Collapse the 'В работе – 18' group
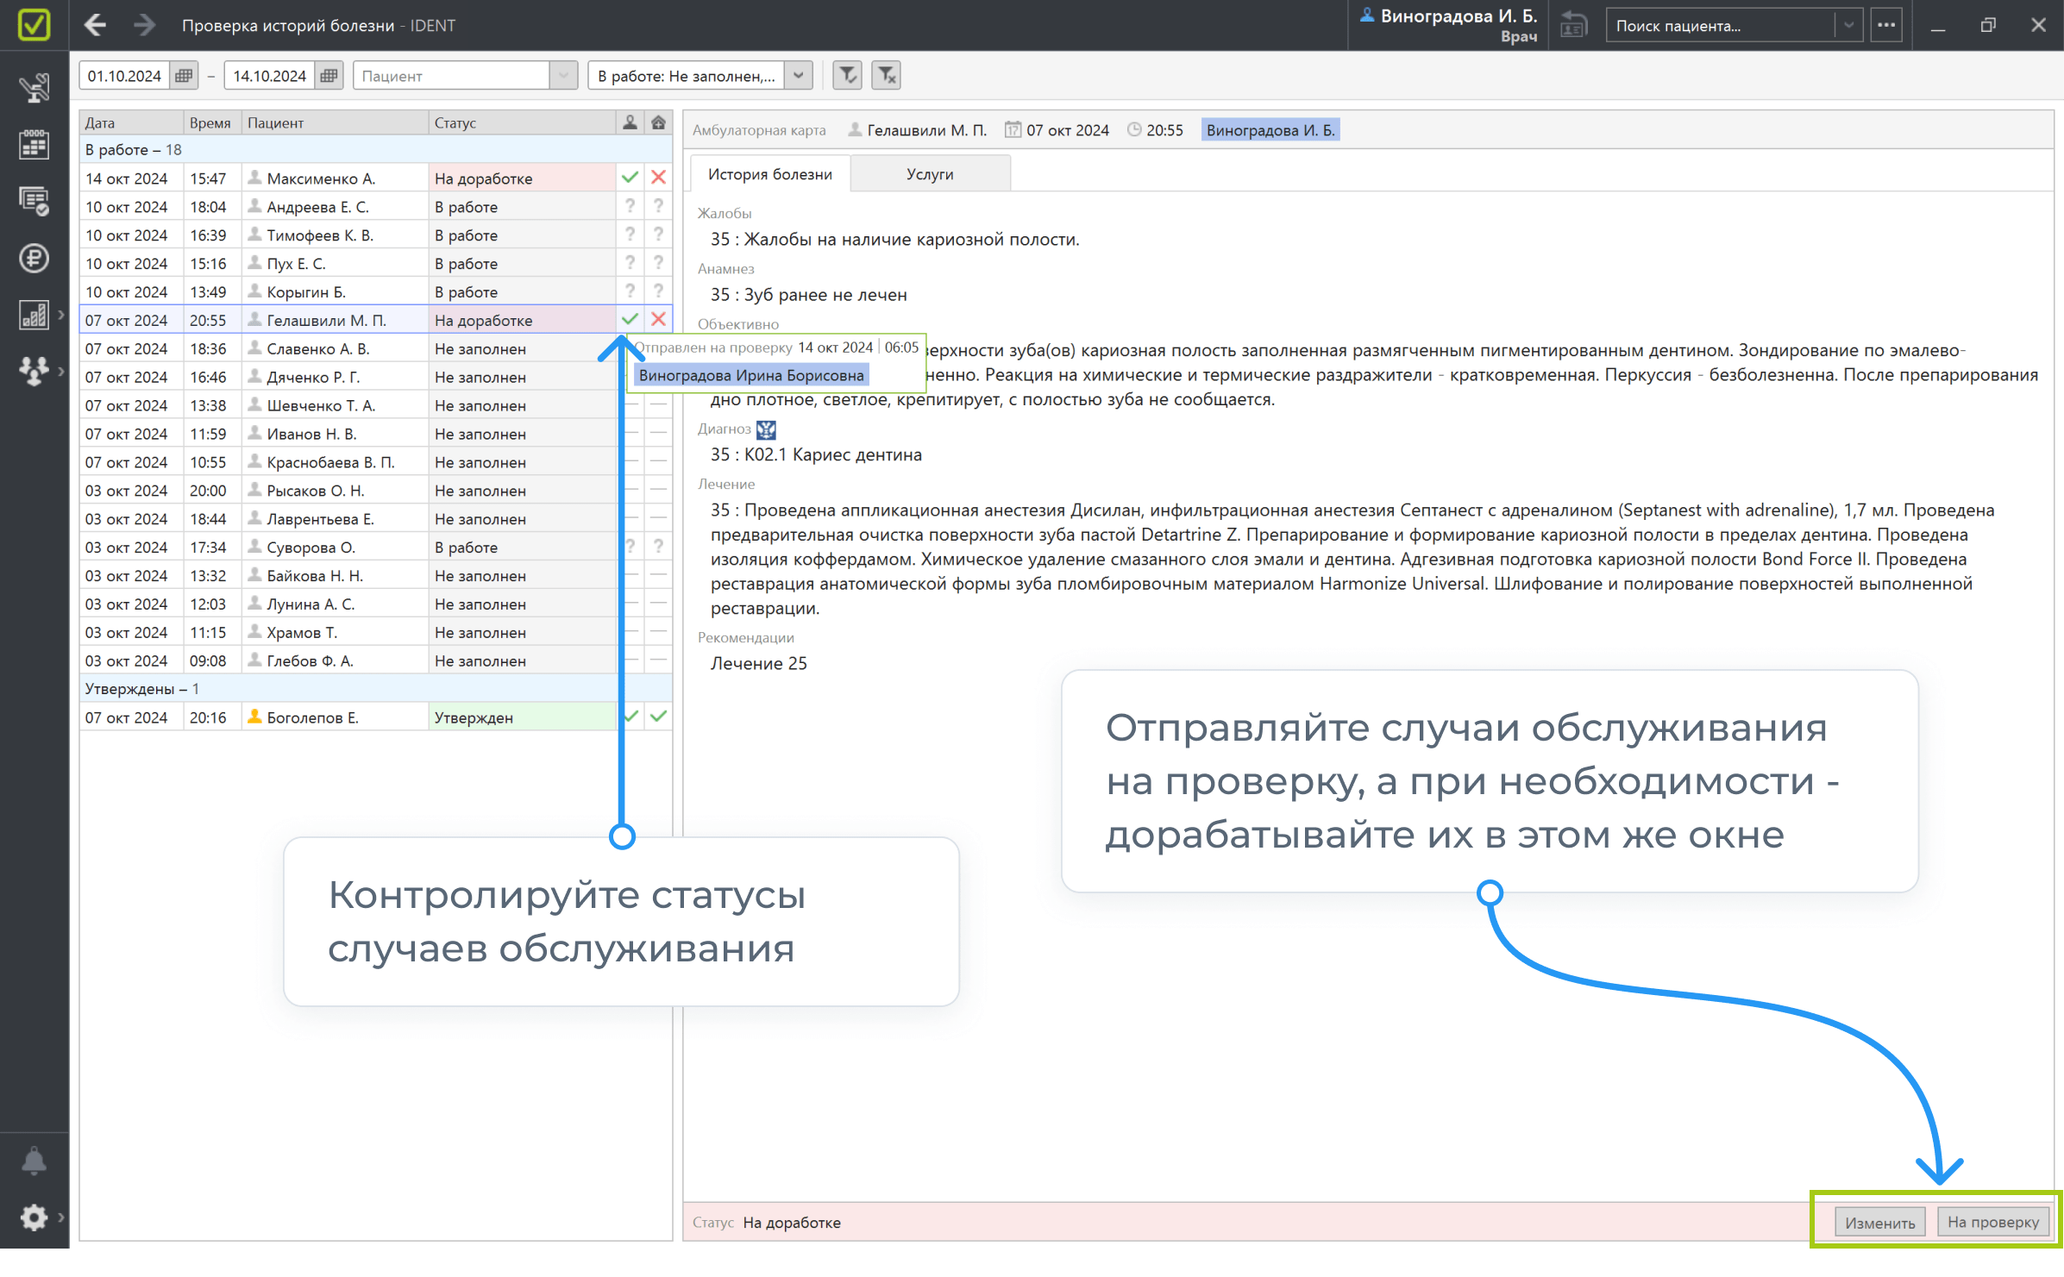The image size is (2064, 1277). point(375,149)
